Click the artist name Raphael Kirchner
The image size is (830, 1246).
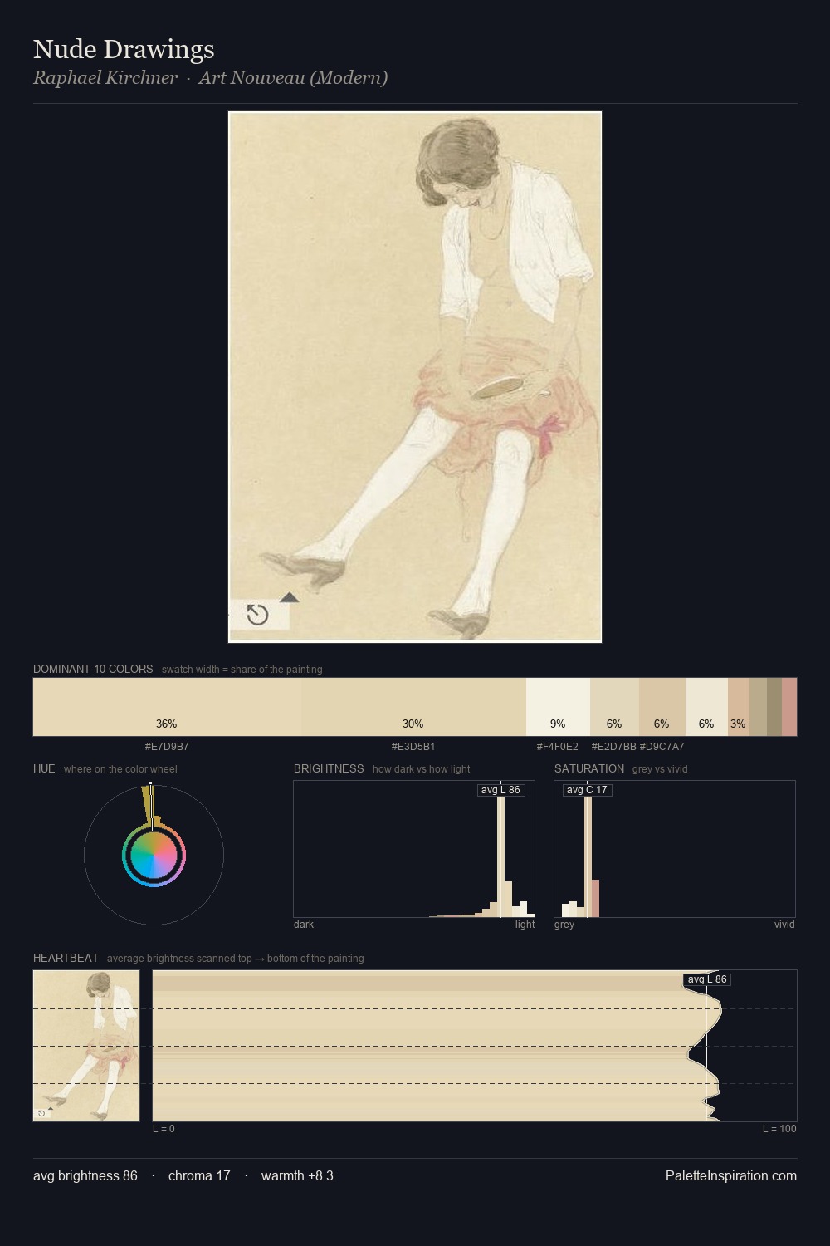tap(105, 78)
